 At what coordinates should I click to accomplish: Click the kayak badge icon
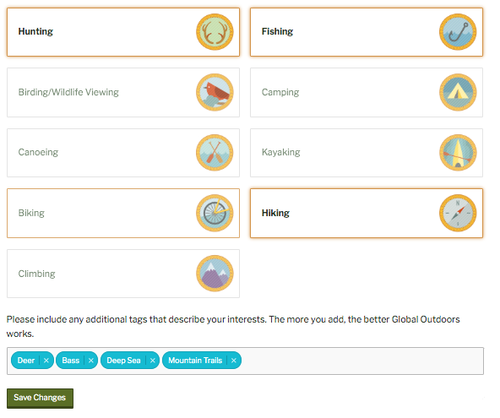[458, 153]
